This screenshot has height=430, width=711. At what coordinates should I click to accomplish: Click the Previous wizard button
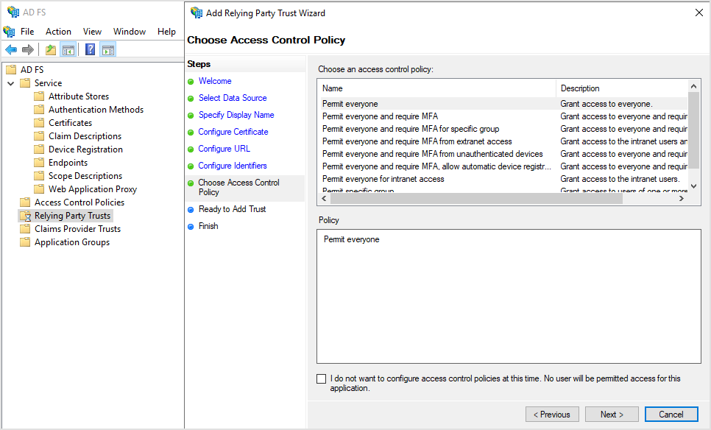[552, 414]
